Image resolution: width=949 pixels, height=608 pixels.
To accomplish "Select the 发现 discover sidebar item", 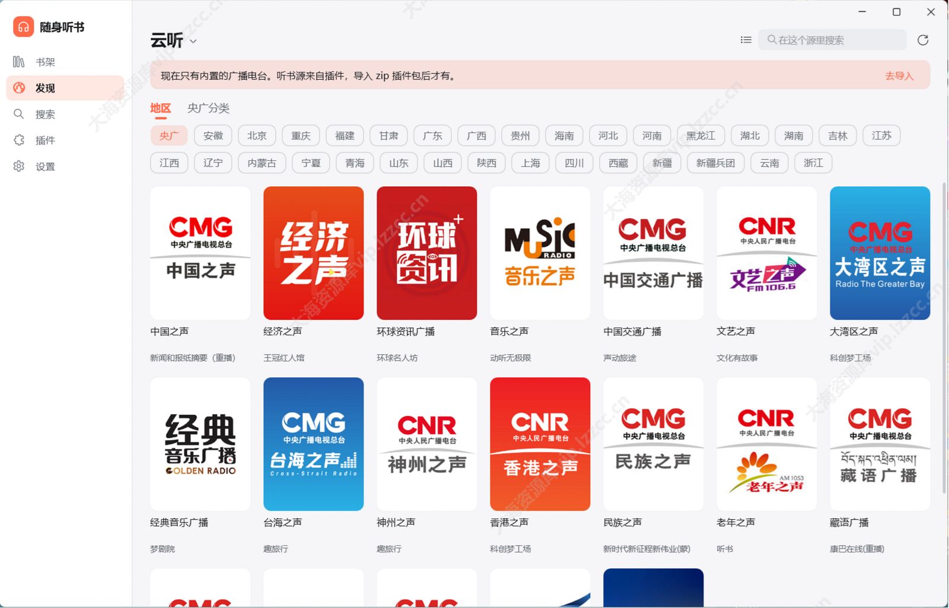I will (65, 88).
